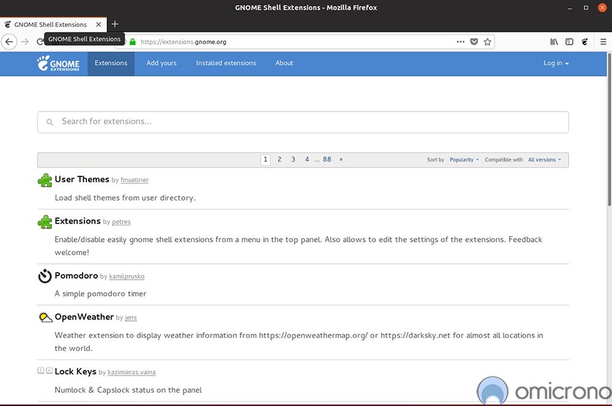Open Compatible with All versions dropdown

click(x=545, y=160)
